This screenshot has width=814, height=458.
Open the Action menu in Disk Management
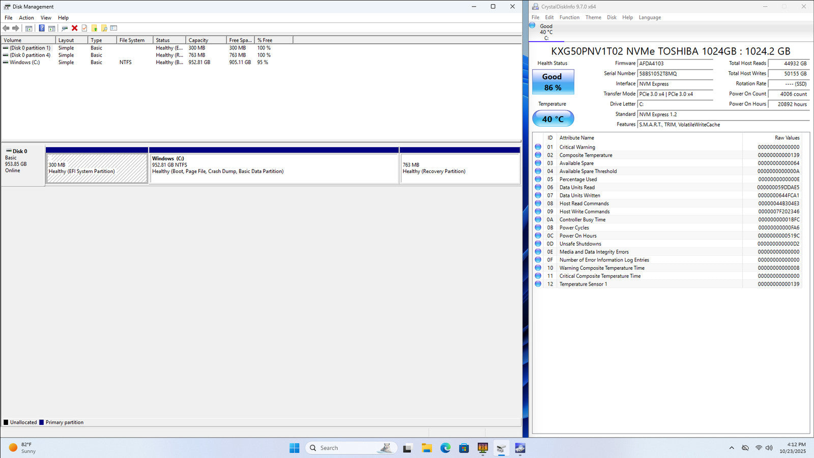pos(26,18)
